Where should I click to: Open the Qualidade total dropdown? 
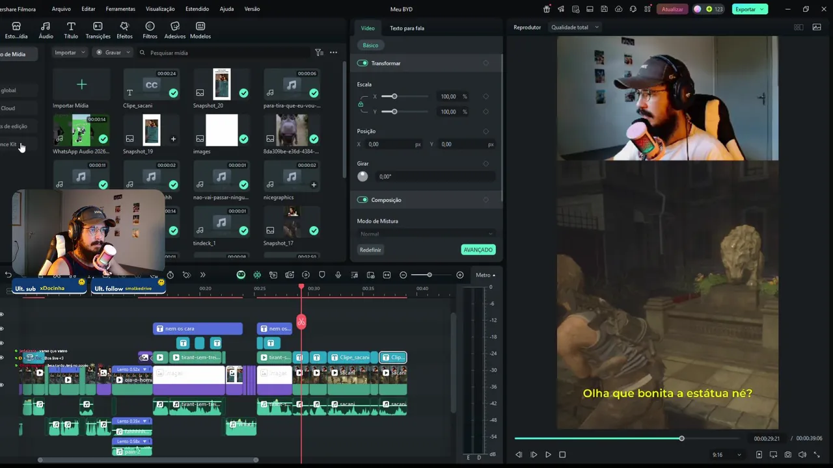(x=575, y=27)
